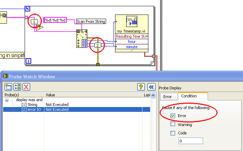Image resolution: width=243 pixels, height=151 pixels.
Task: Click 'Not Executed' value for error IO probe
Action: (x=57, y=109)
